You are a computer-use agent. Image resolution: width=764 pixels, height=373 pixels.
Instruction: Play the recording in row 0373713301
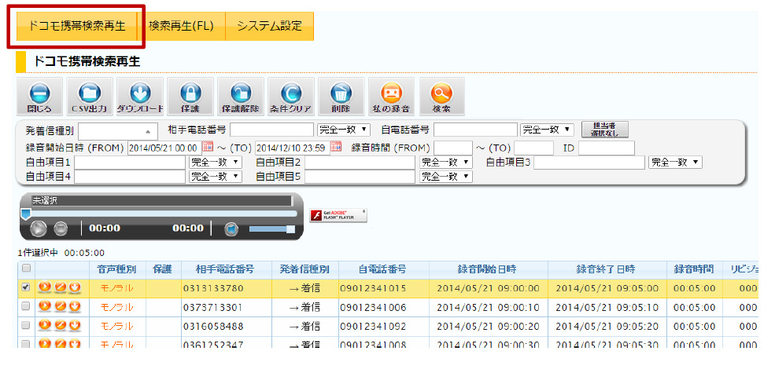44,307
